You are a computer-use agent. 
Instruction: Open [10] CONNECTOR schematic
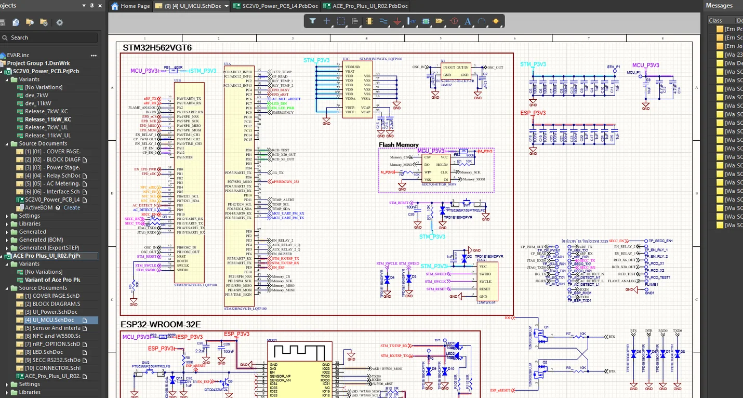click(x=52, y=368)
